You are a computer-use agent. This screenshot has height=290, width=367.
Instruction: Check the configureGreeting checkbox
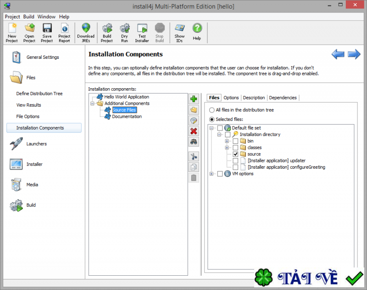[x=235, y=167]
